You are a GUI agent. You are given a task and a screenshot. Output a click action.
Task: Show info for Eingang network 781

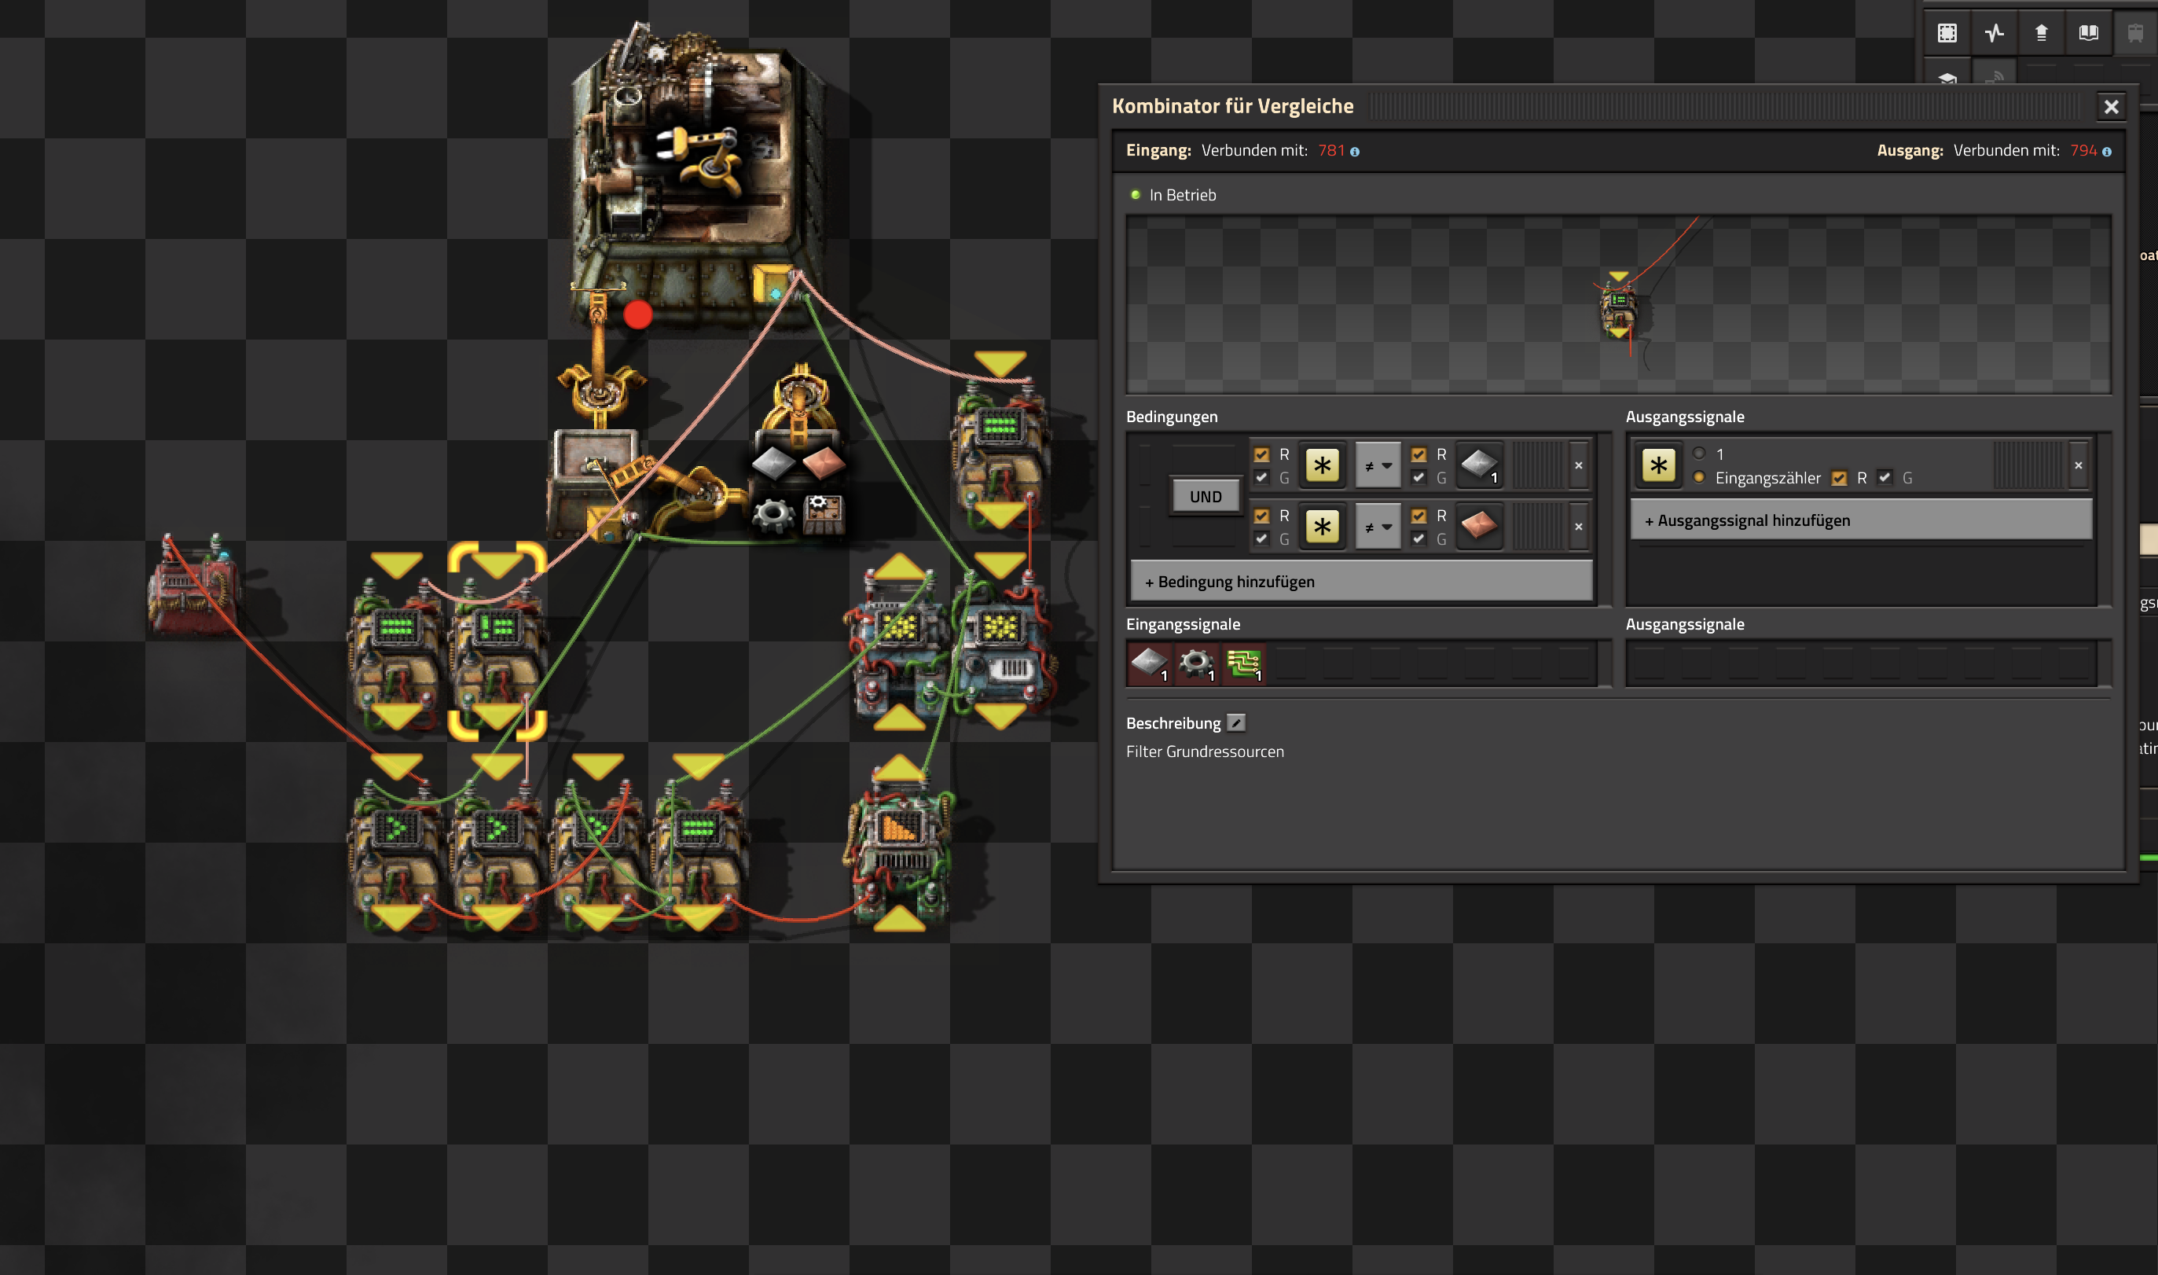1355,152
